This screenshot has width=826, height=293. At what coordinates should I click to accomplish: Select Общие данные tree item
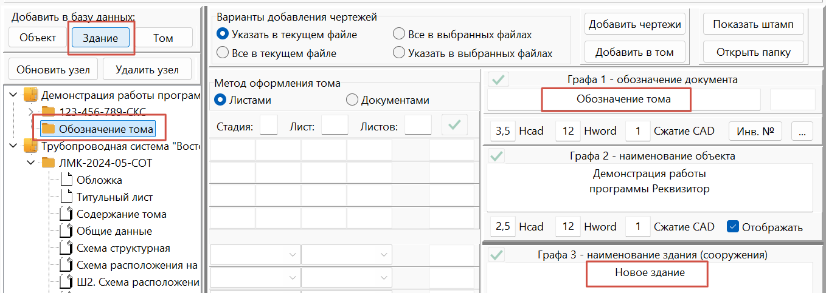(x=114, y=231)
